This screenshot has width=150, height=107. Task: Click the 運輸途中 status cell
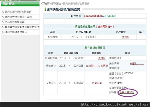(51, 66)
